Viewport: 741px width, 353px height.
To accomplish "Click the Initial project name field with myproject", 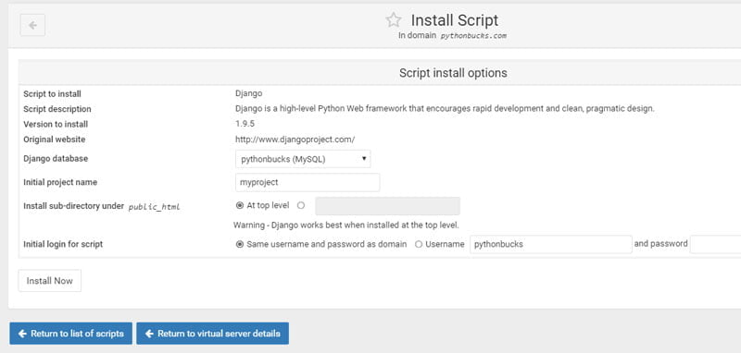I will pyautogui.click(x=308, y=182).
